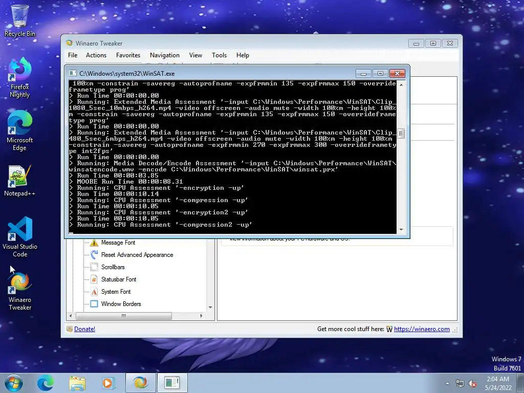Minimize the Winaero Tweaker window
The width and height of the screenshot is (524, 393).
click(x=416, y=43)
